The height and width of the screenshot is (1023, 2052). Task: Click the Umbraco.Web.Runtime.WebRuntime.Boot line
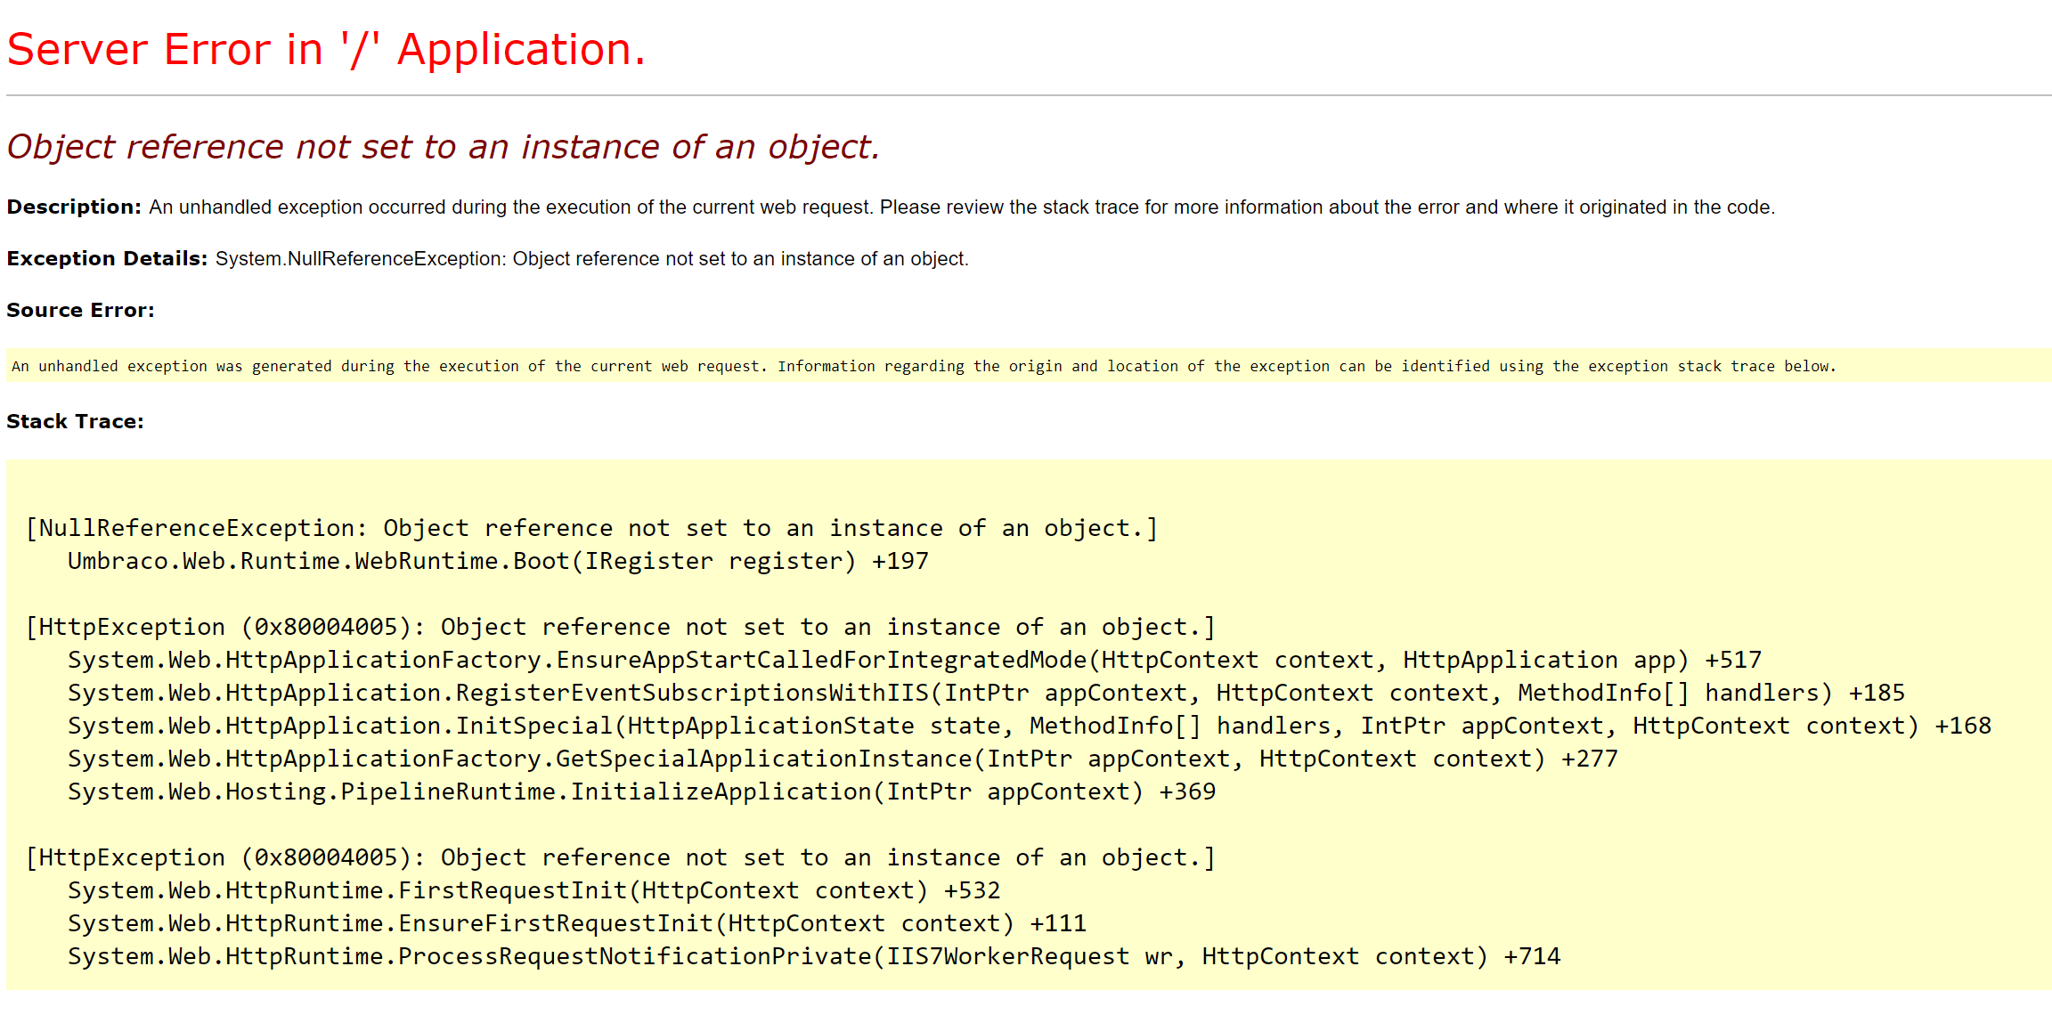click(x=497, y=561)
